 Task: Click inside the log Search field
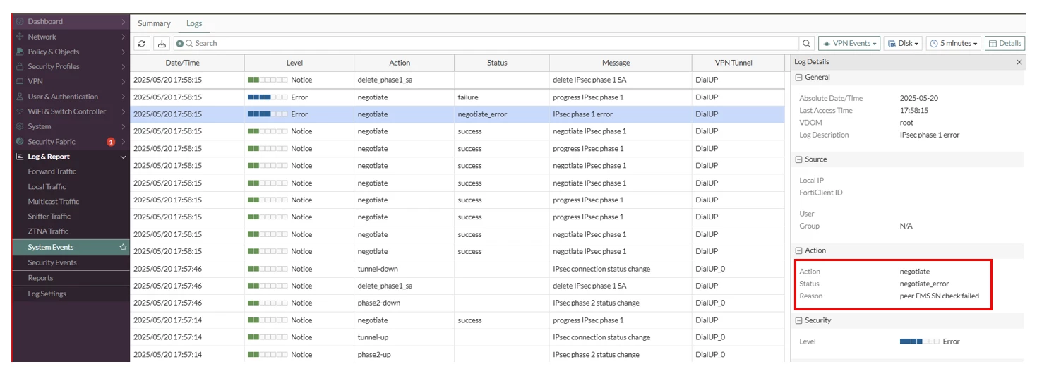pos(487,44)
